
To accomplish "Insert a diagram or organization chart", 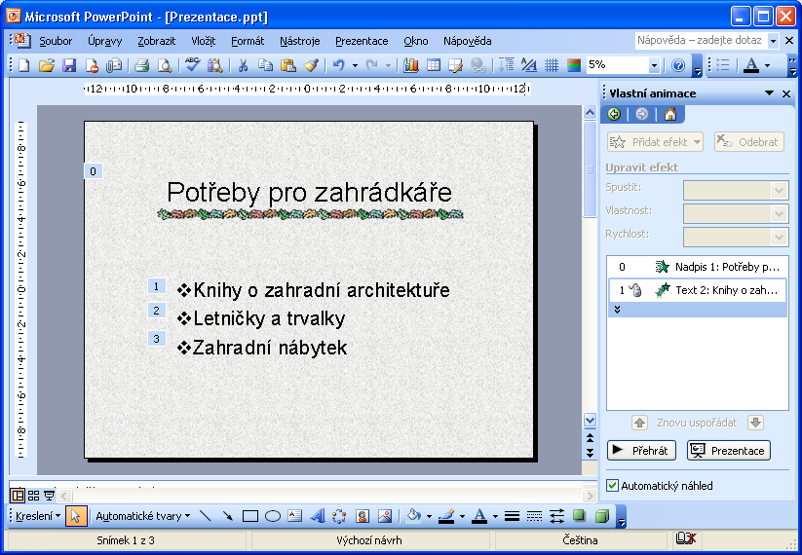I will point(339,516).
